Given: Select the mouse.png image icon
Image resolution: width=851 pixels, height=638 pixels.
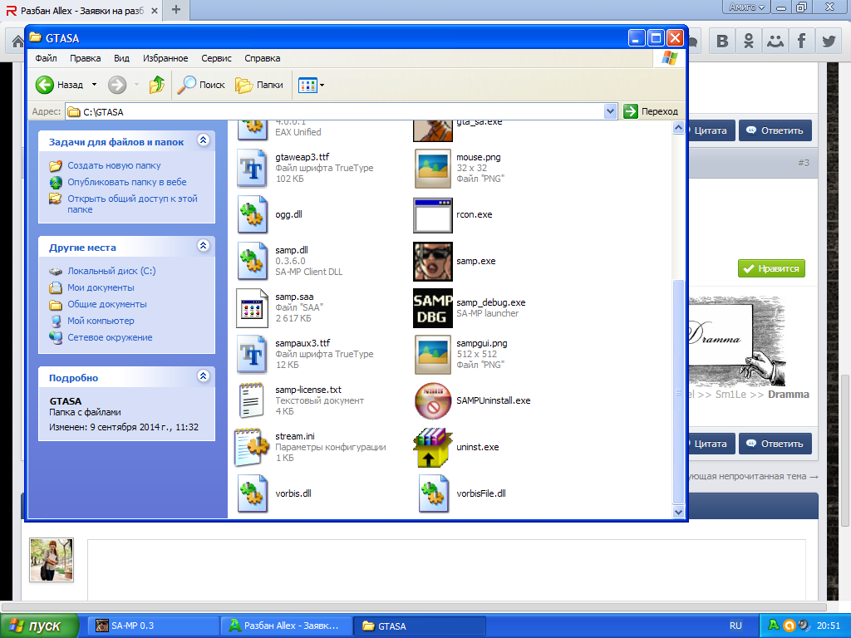Looking at the screenshot, I should pyautogui.click(x=432, y=168).
